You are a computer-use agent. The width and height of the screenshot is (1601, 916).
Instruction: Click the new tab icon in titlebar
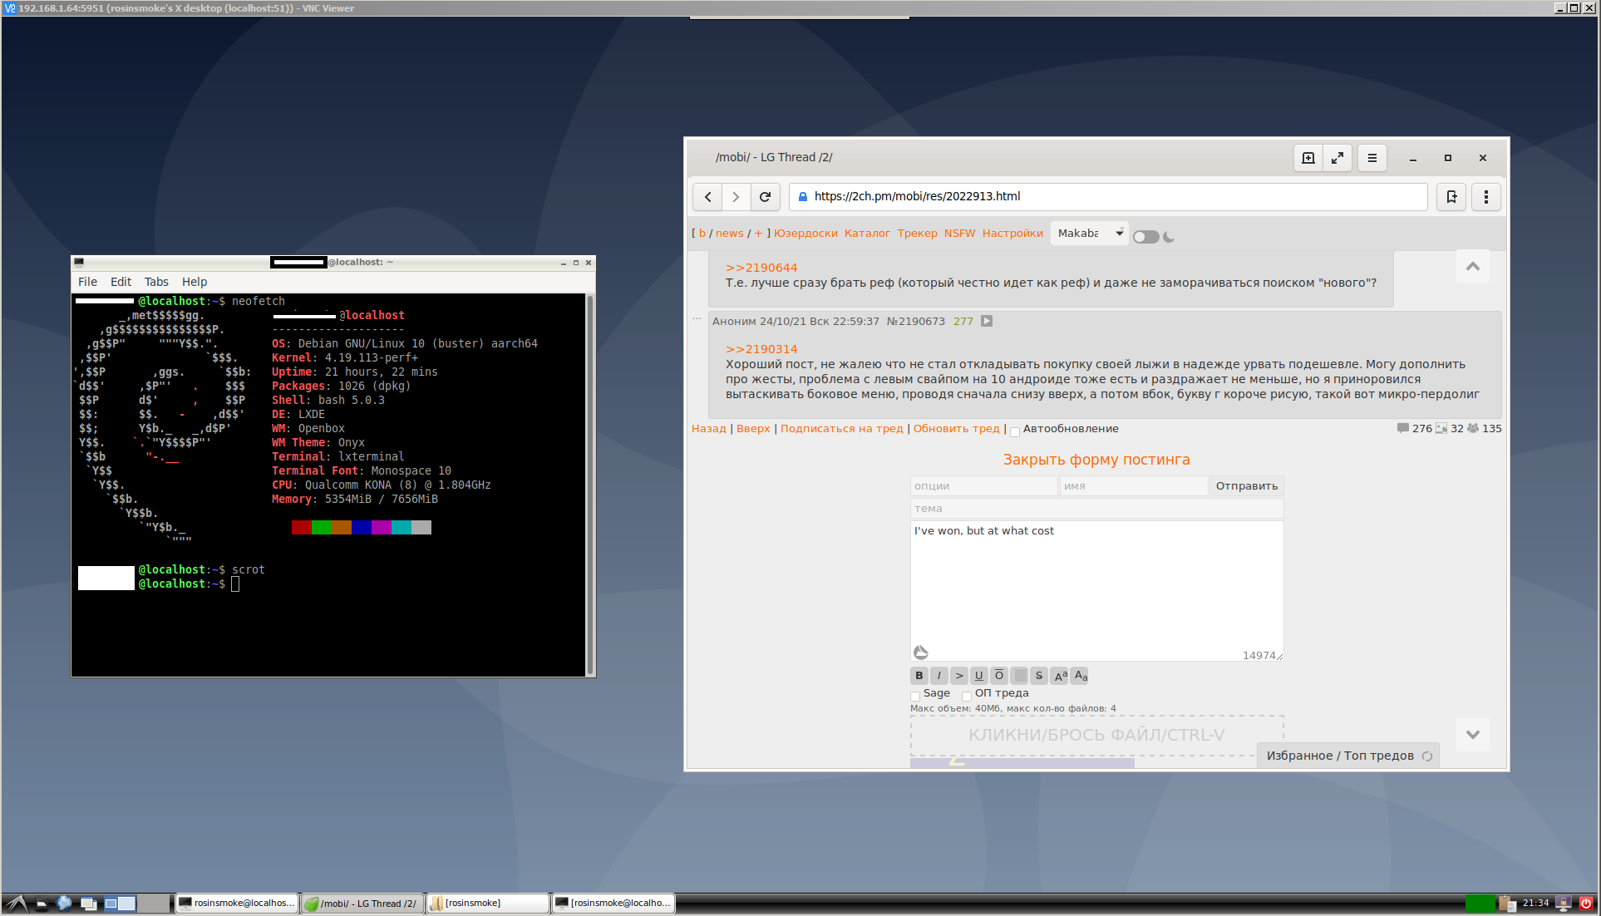pos(1308,158)
